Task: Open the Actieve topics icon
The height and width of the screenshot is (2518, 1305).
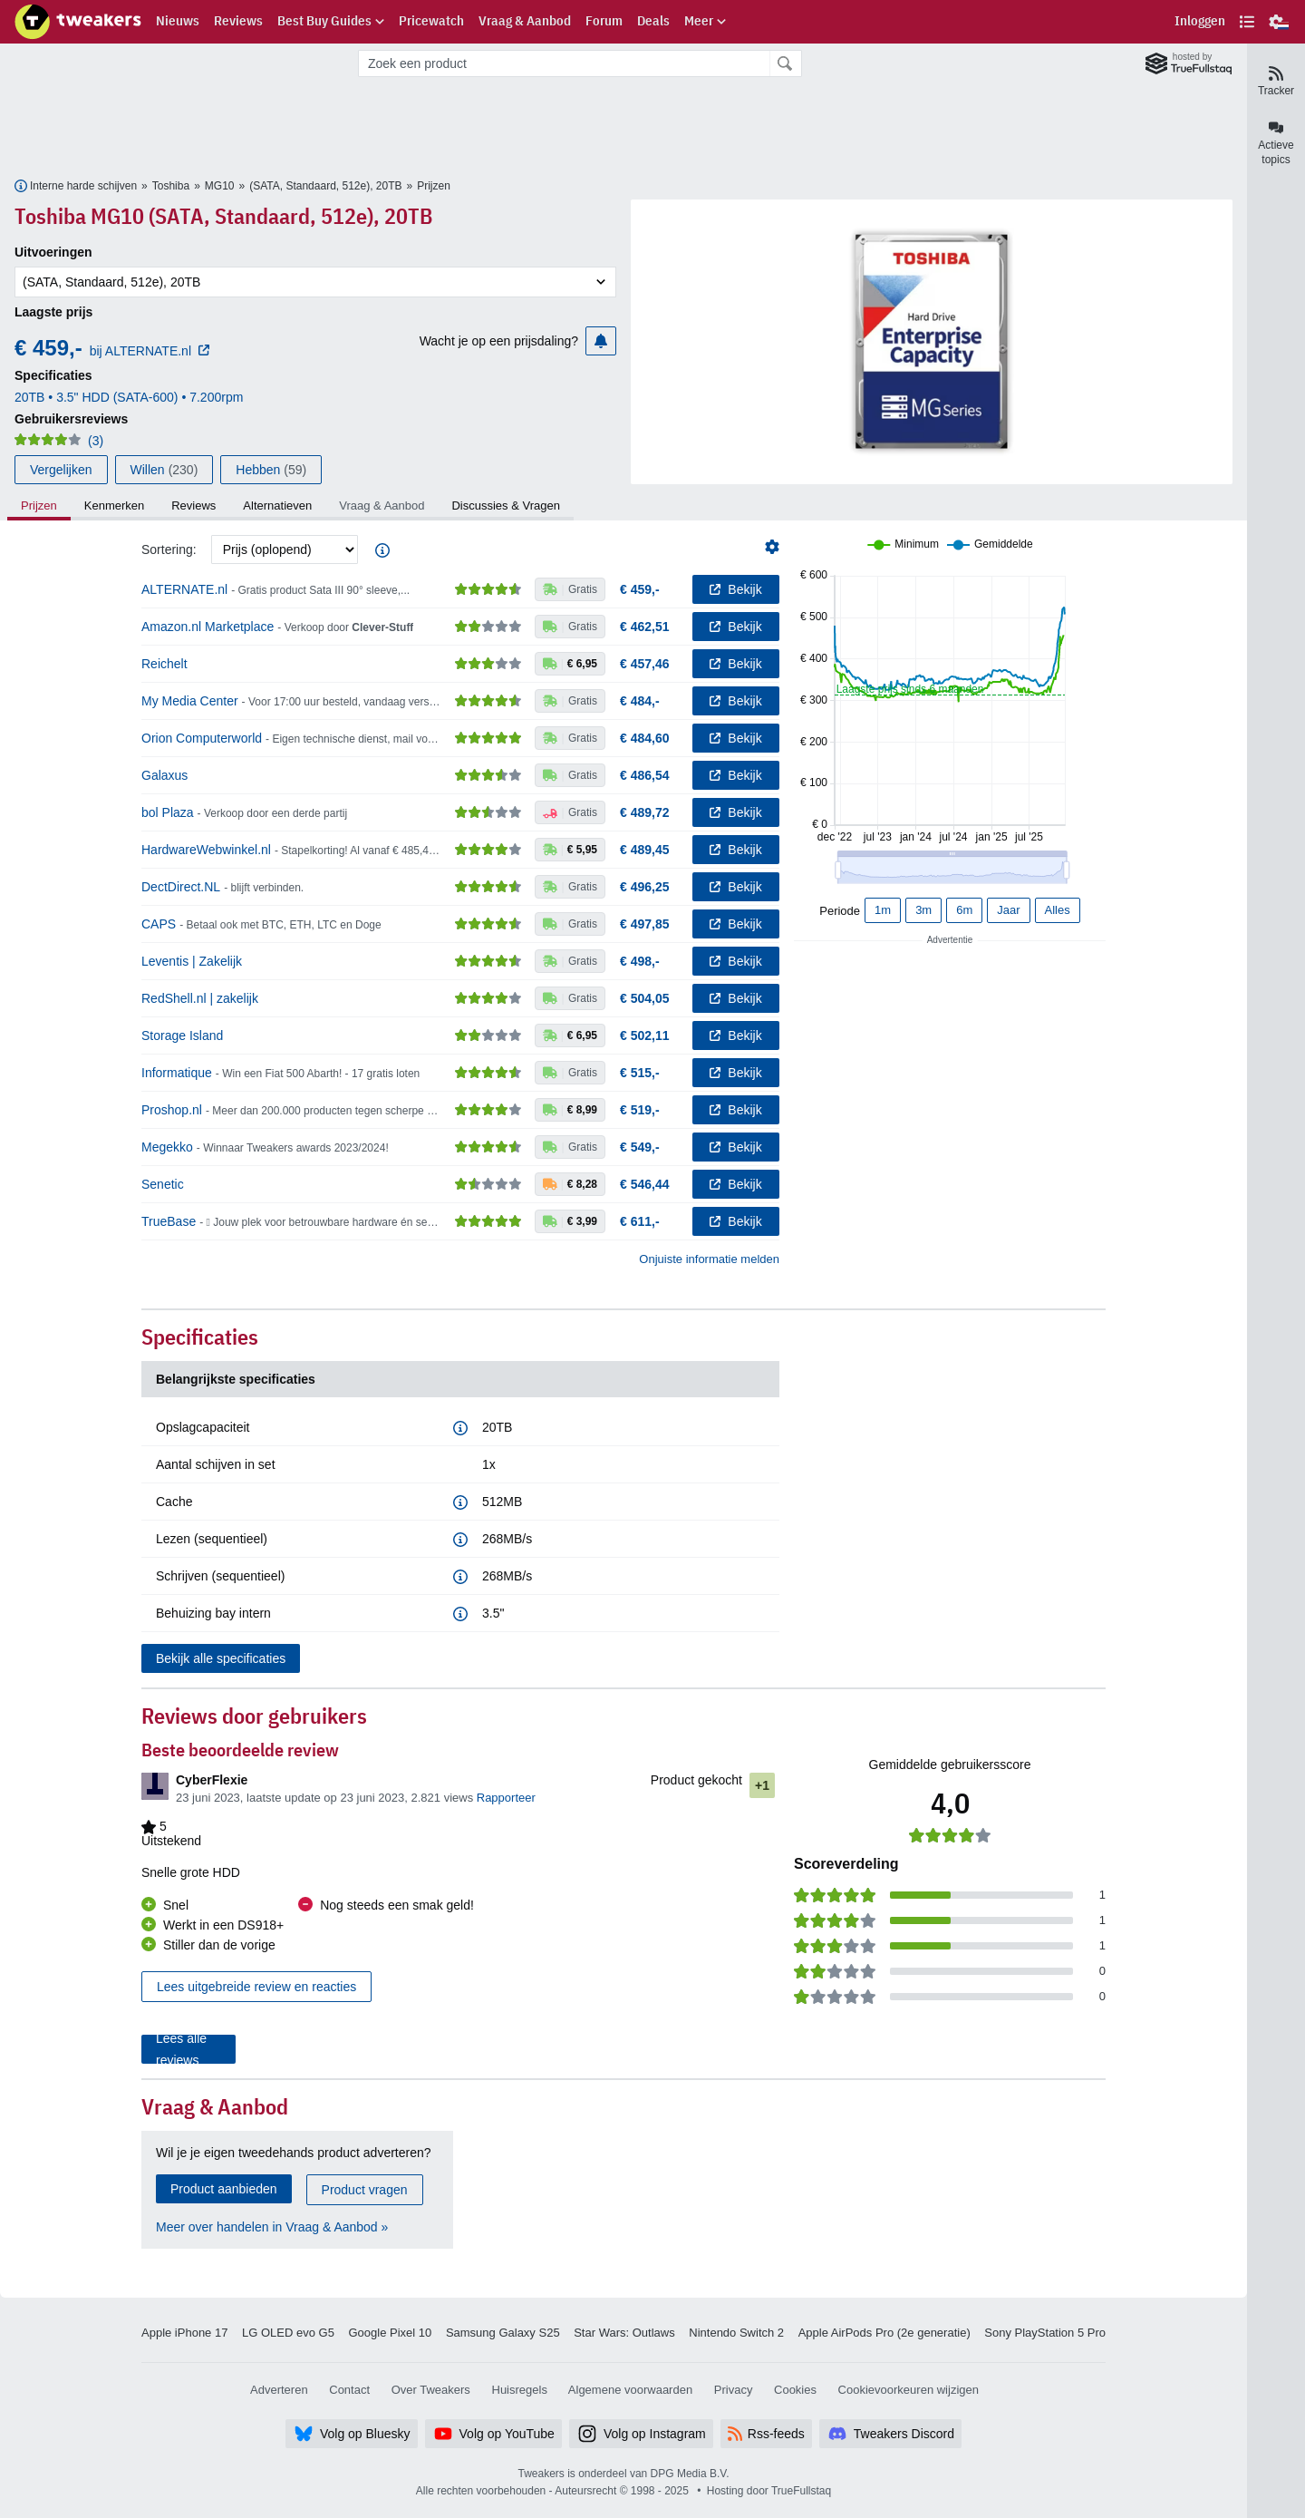Action: coord(1275,128)
